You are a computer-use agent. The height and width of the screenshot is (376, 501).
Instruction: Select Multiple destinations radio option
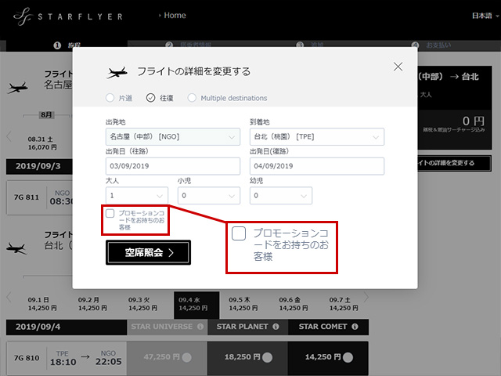click(193, 98)
